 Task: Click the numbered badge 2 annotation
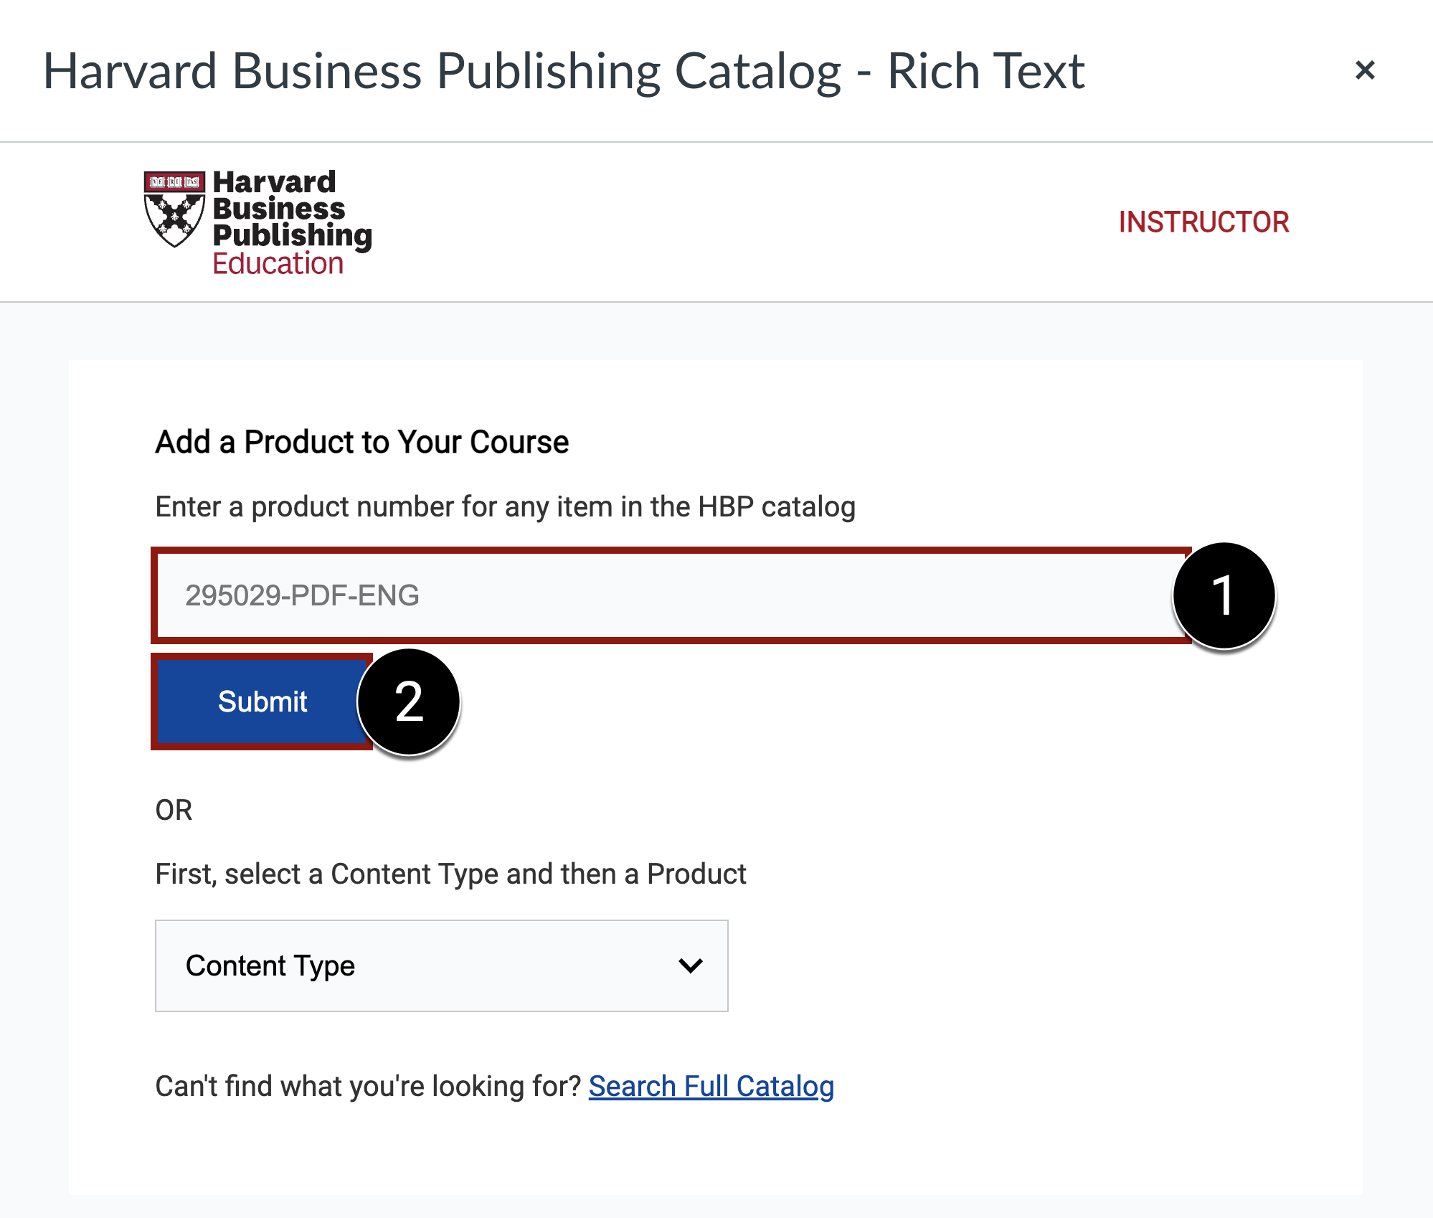click(409, 702)
